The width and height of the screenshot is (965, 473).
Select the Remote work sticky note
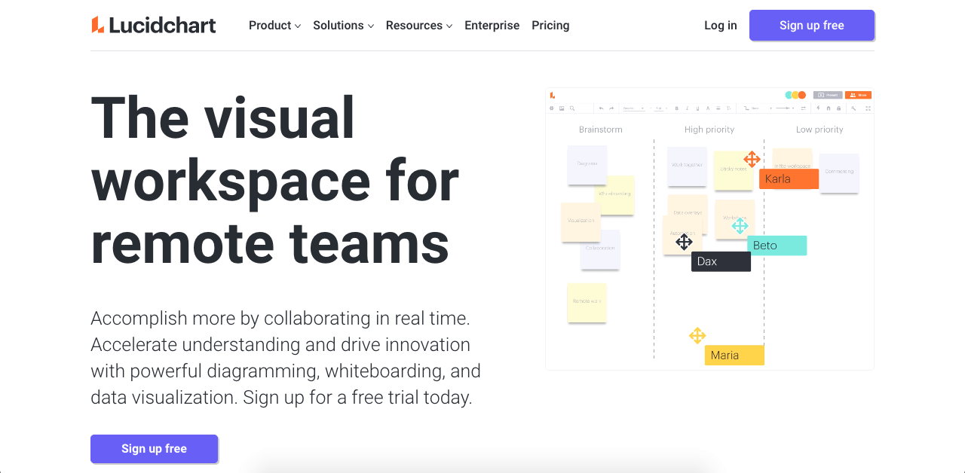[587, 302]
